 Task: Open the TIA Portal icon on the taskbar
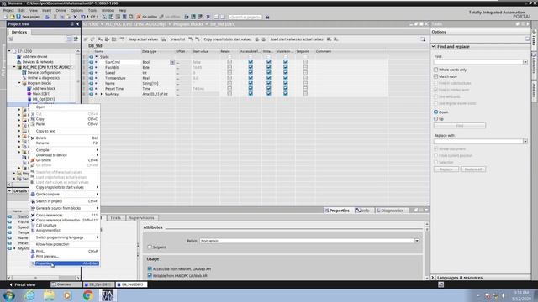pos(108,295)
